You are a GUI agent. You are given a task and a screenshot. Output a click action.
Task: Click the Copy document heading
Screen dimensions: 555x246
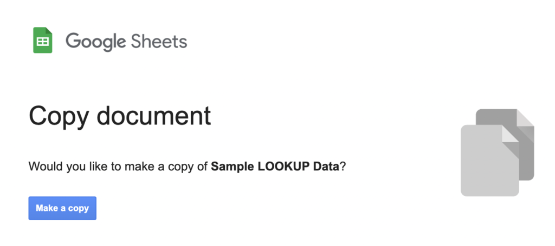coord(120,116)
